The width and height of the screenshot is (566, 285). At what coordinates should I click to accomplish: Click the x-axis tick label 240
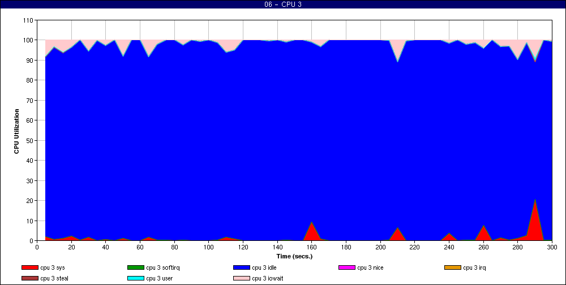tap(449, 247)
